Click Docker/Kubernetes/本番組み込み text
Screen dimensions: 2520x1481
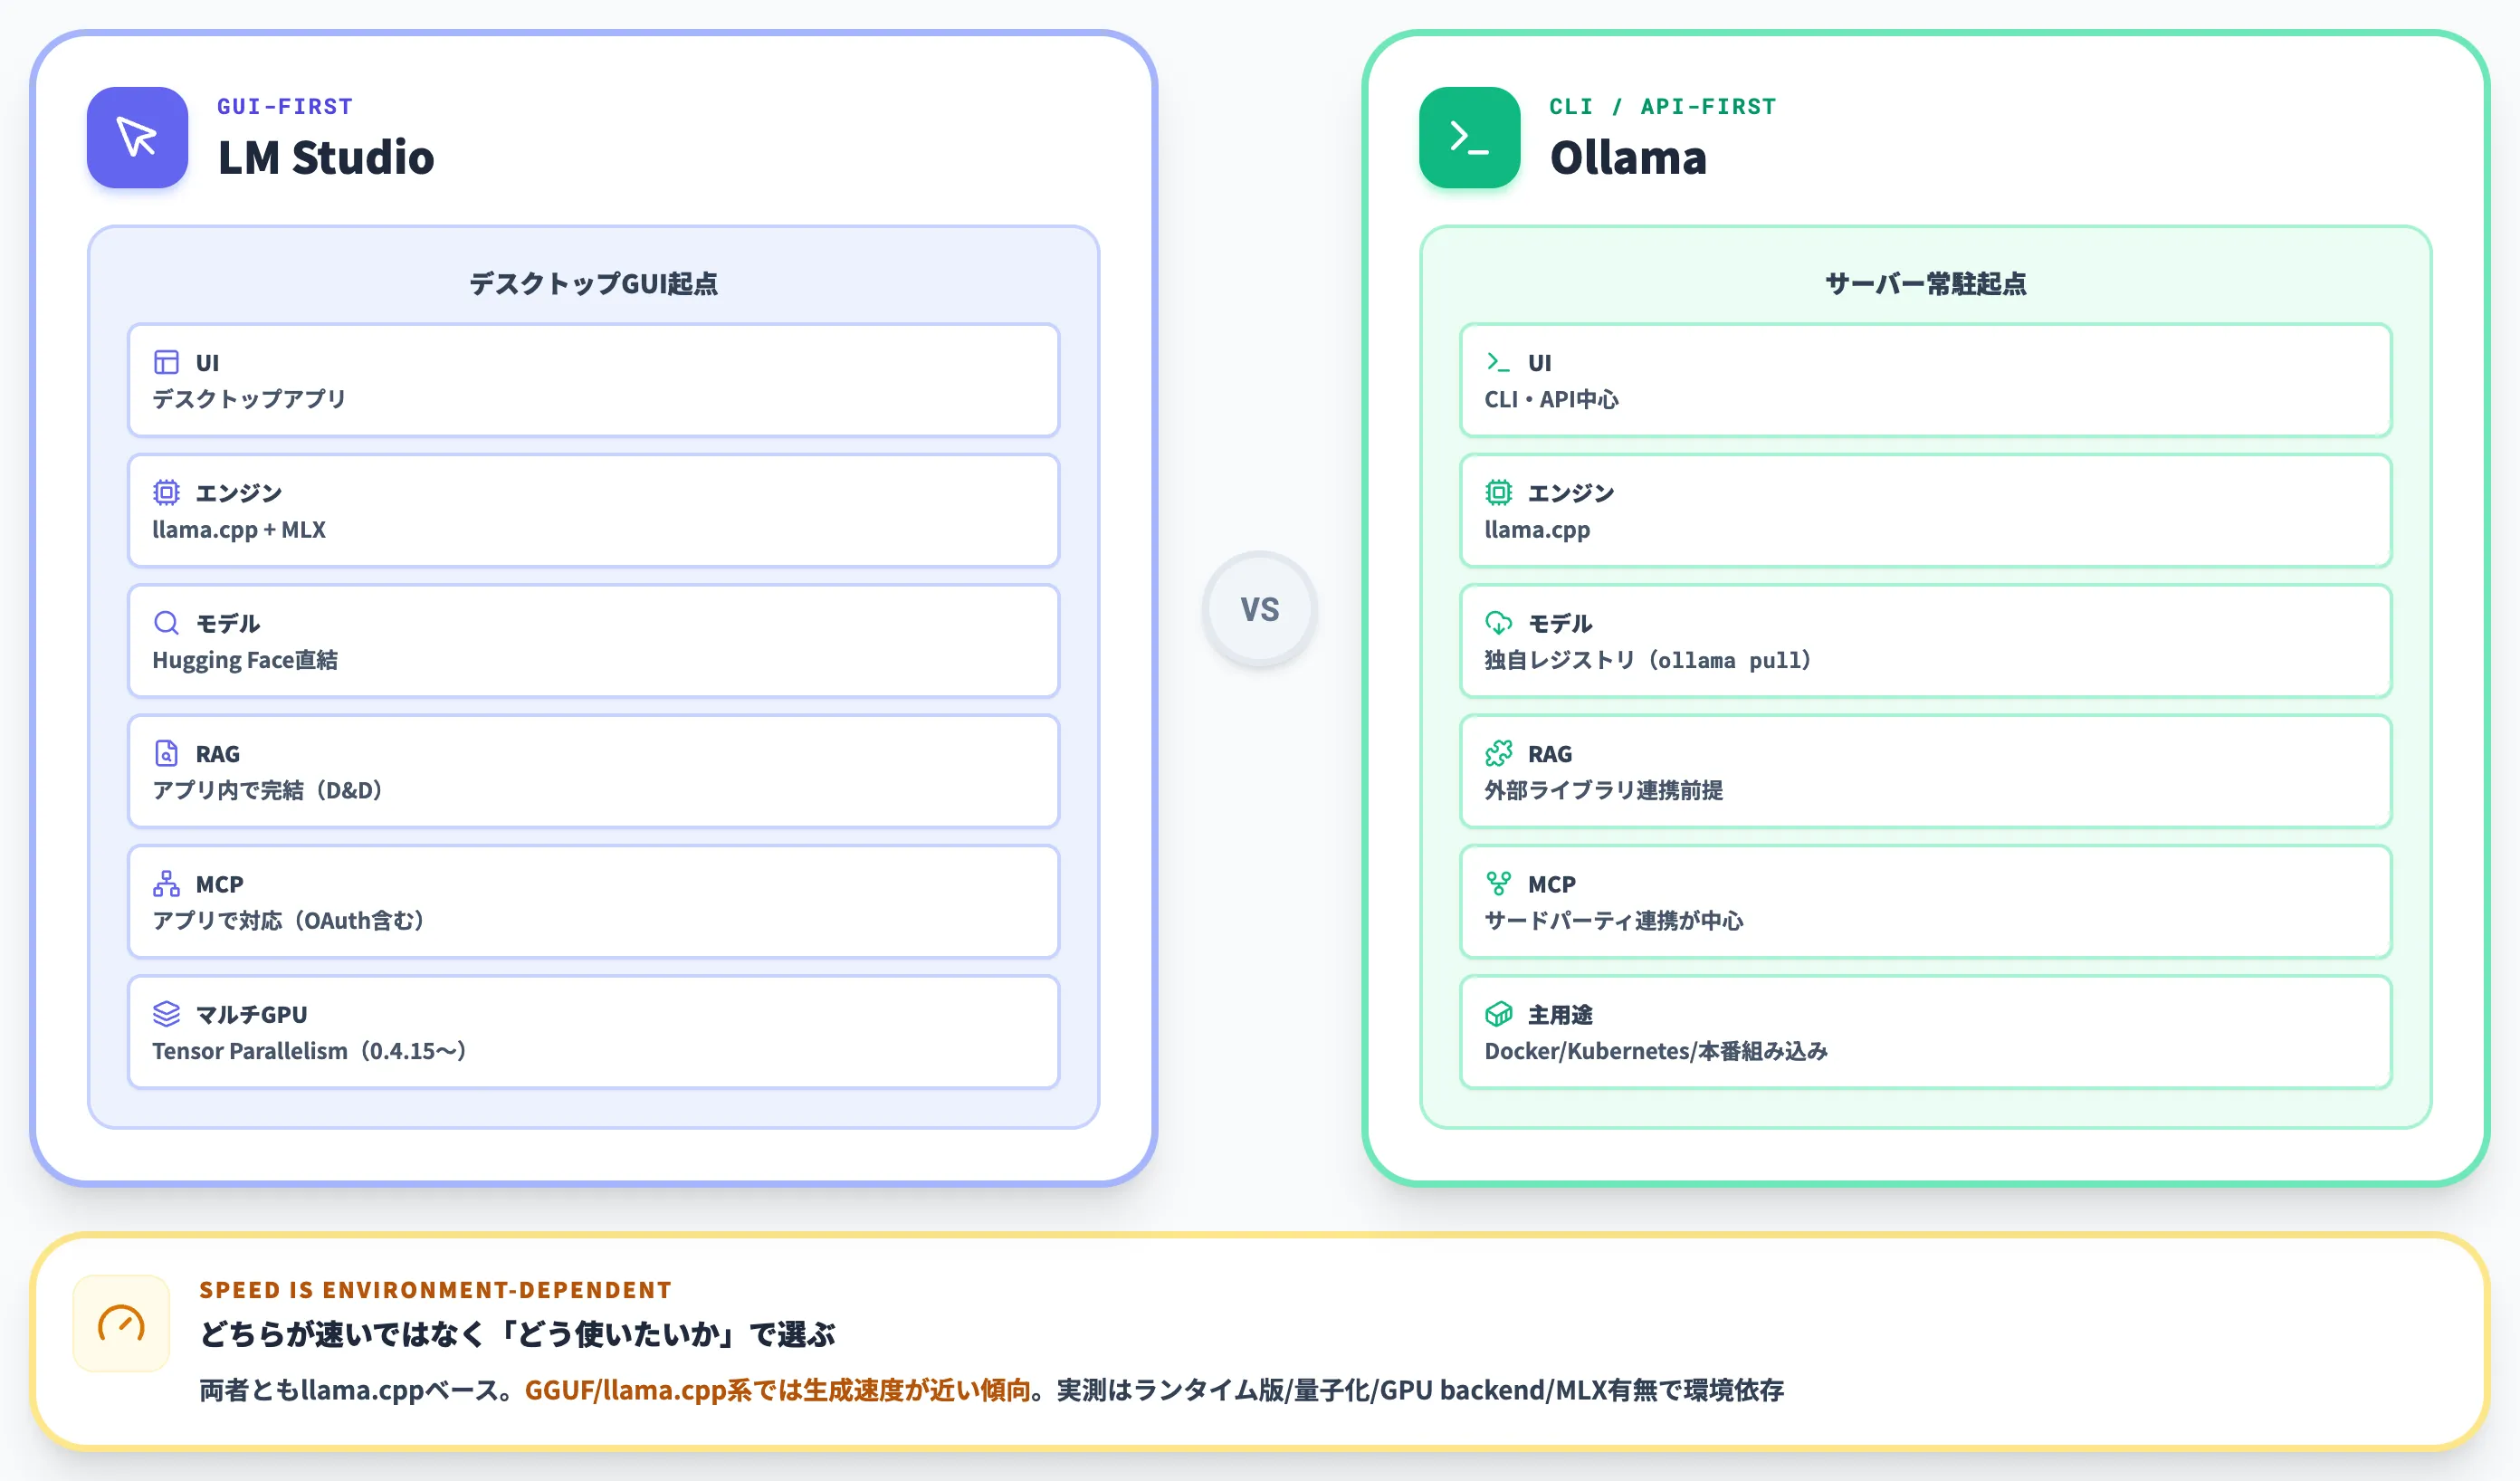(x=1656, y=1051)
